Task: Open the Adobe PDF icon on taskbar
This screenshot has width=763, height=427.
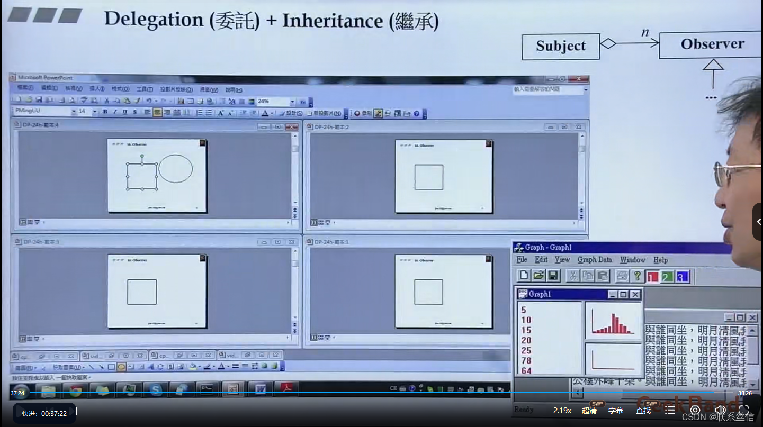Action: pyautogui.click(x=286, y=389)
